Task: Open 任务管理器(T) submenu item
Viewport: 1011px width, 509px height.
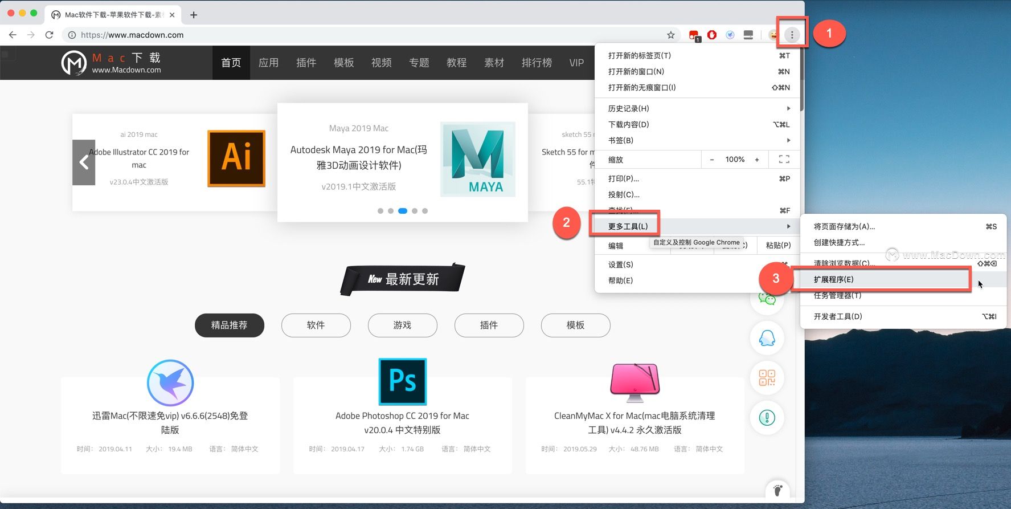Action: click(x=904, y=295)
